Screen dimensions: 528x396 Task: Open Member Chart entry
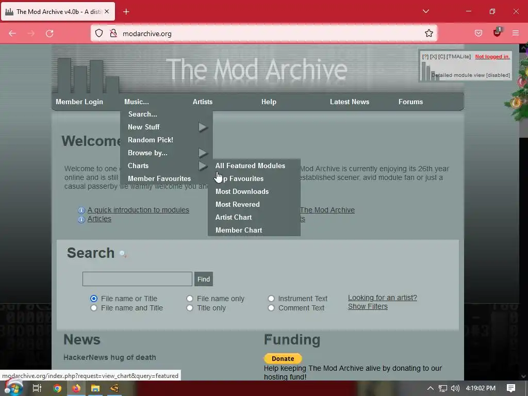239,230
